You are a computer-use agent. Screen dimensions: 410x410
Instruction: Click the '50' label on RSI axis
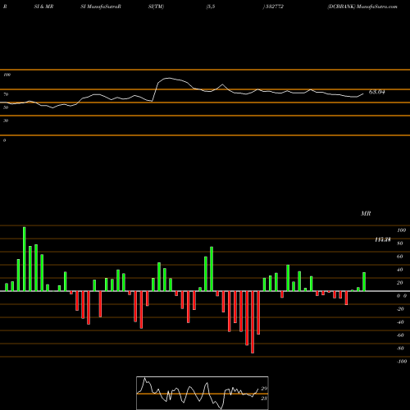click(6, 107)
